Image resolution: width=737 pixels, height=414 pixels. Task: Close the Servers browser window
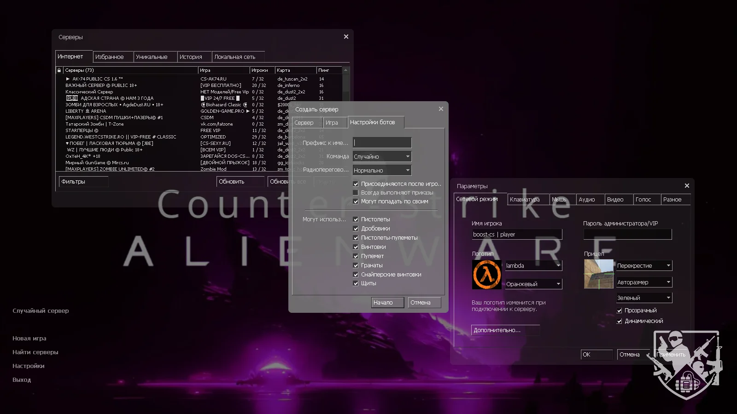click(346, 37)
